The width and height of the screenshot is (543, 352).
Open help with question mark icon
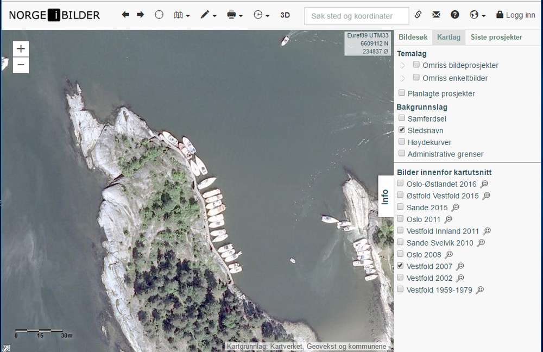[454, 15]
